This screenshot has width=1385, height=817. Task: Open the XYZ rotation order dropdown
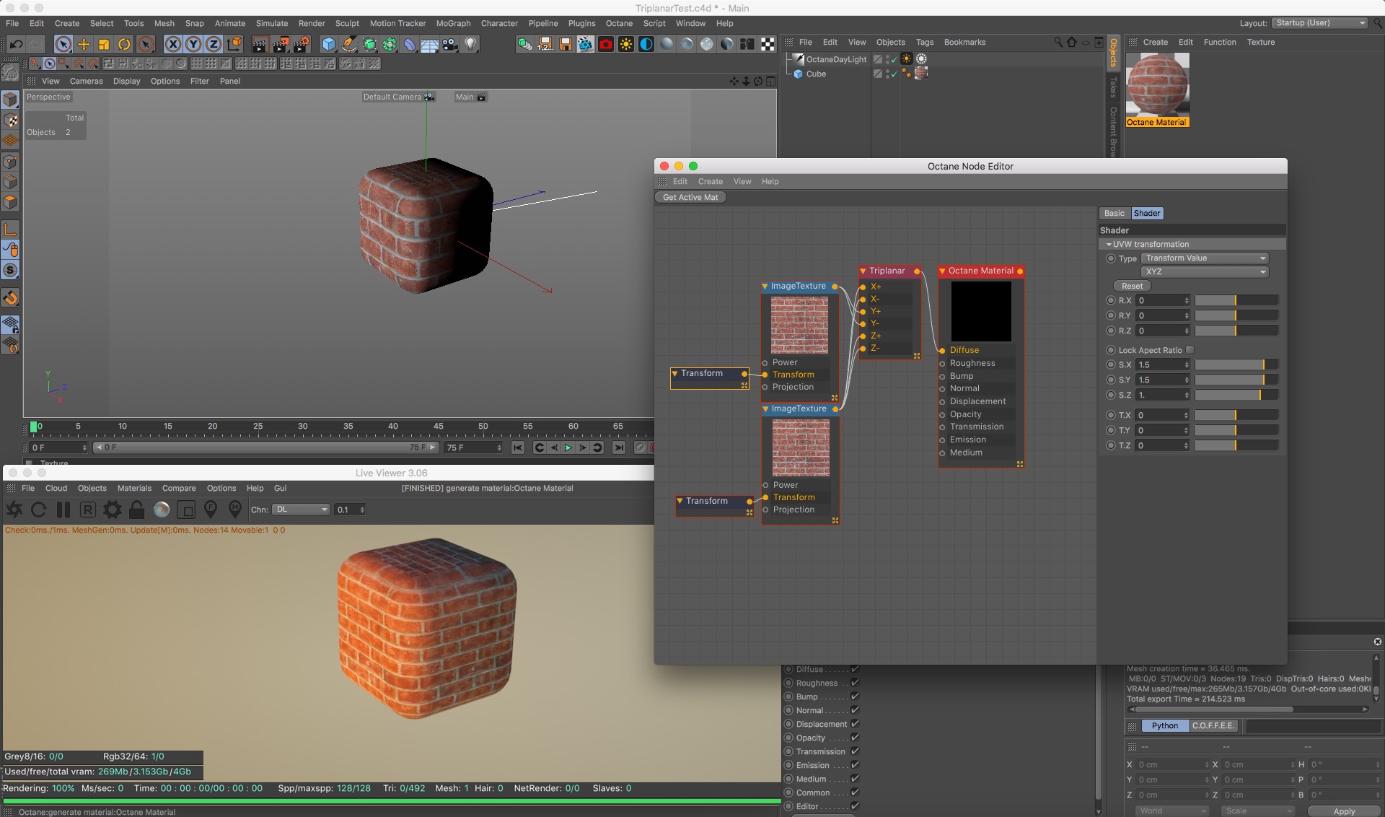pos(1205,272)
